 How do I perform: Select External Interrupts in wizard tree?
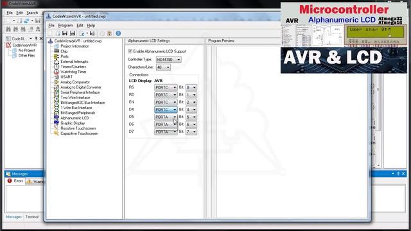pos(74,62)
